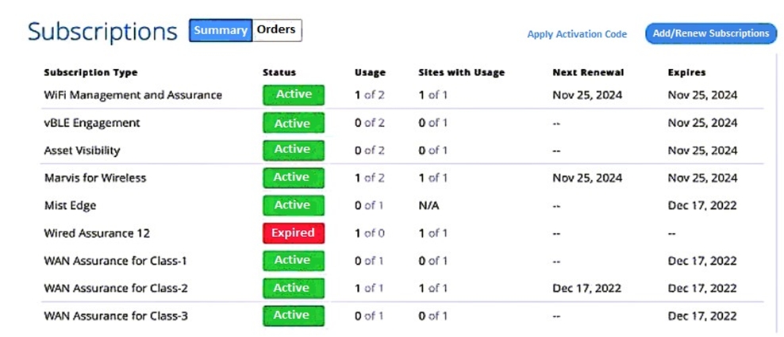This screenshot has height=337, width=784.
Task: Open usage for Marvis for Wireless
Action: click(x=370, y=178)
